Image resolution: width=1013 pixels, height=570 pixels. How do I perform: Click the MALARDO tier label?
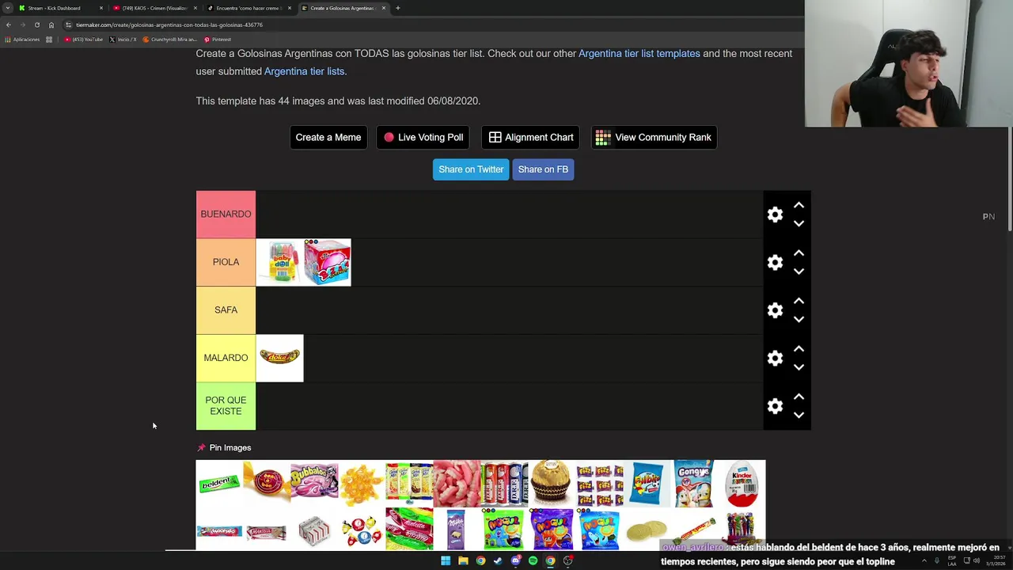[226, 358]
